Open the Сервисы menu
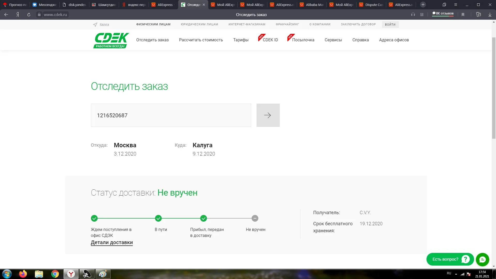This screenshot has width=496, height=279. pos(333,40)
